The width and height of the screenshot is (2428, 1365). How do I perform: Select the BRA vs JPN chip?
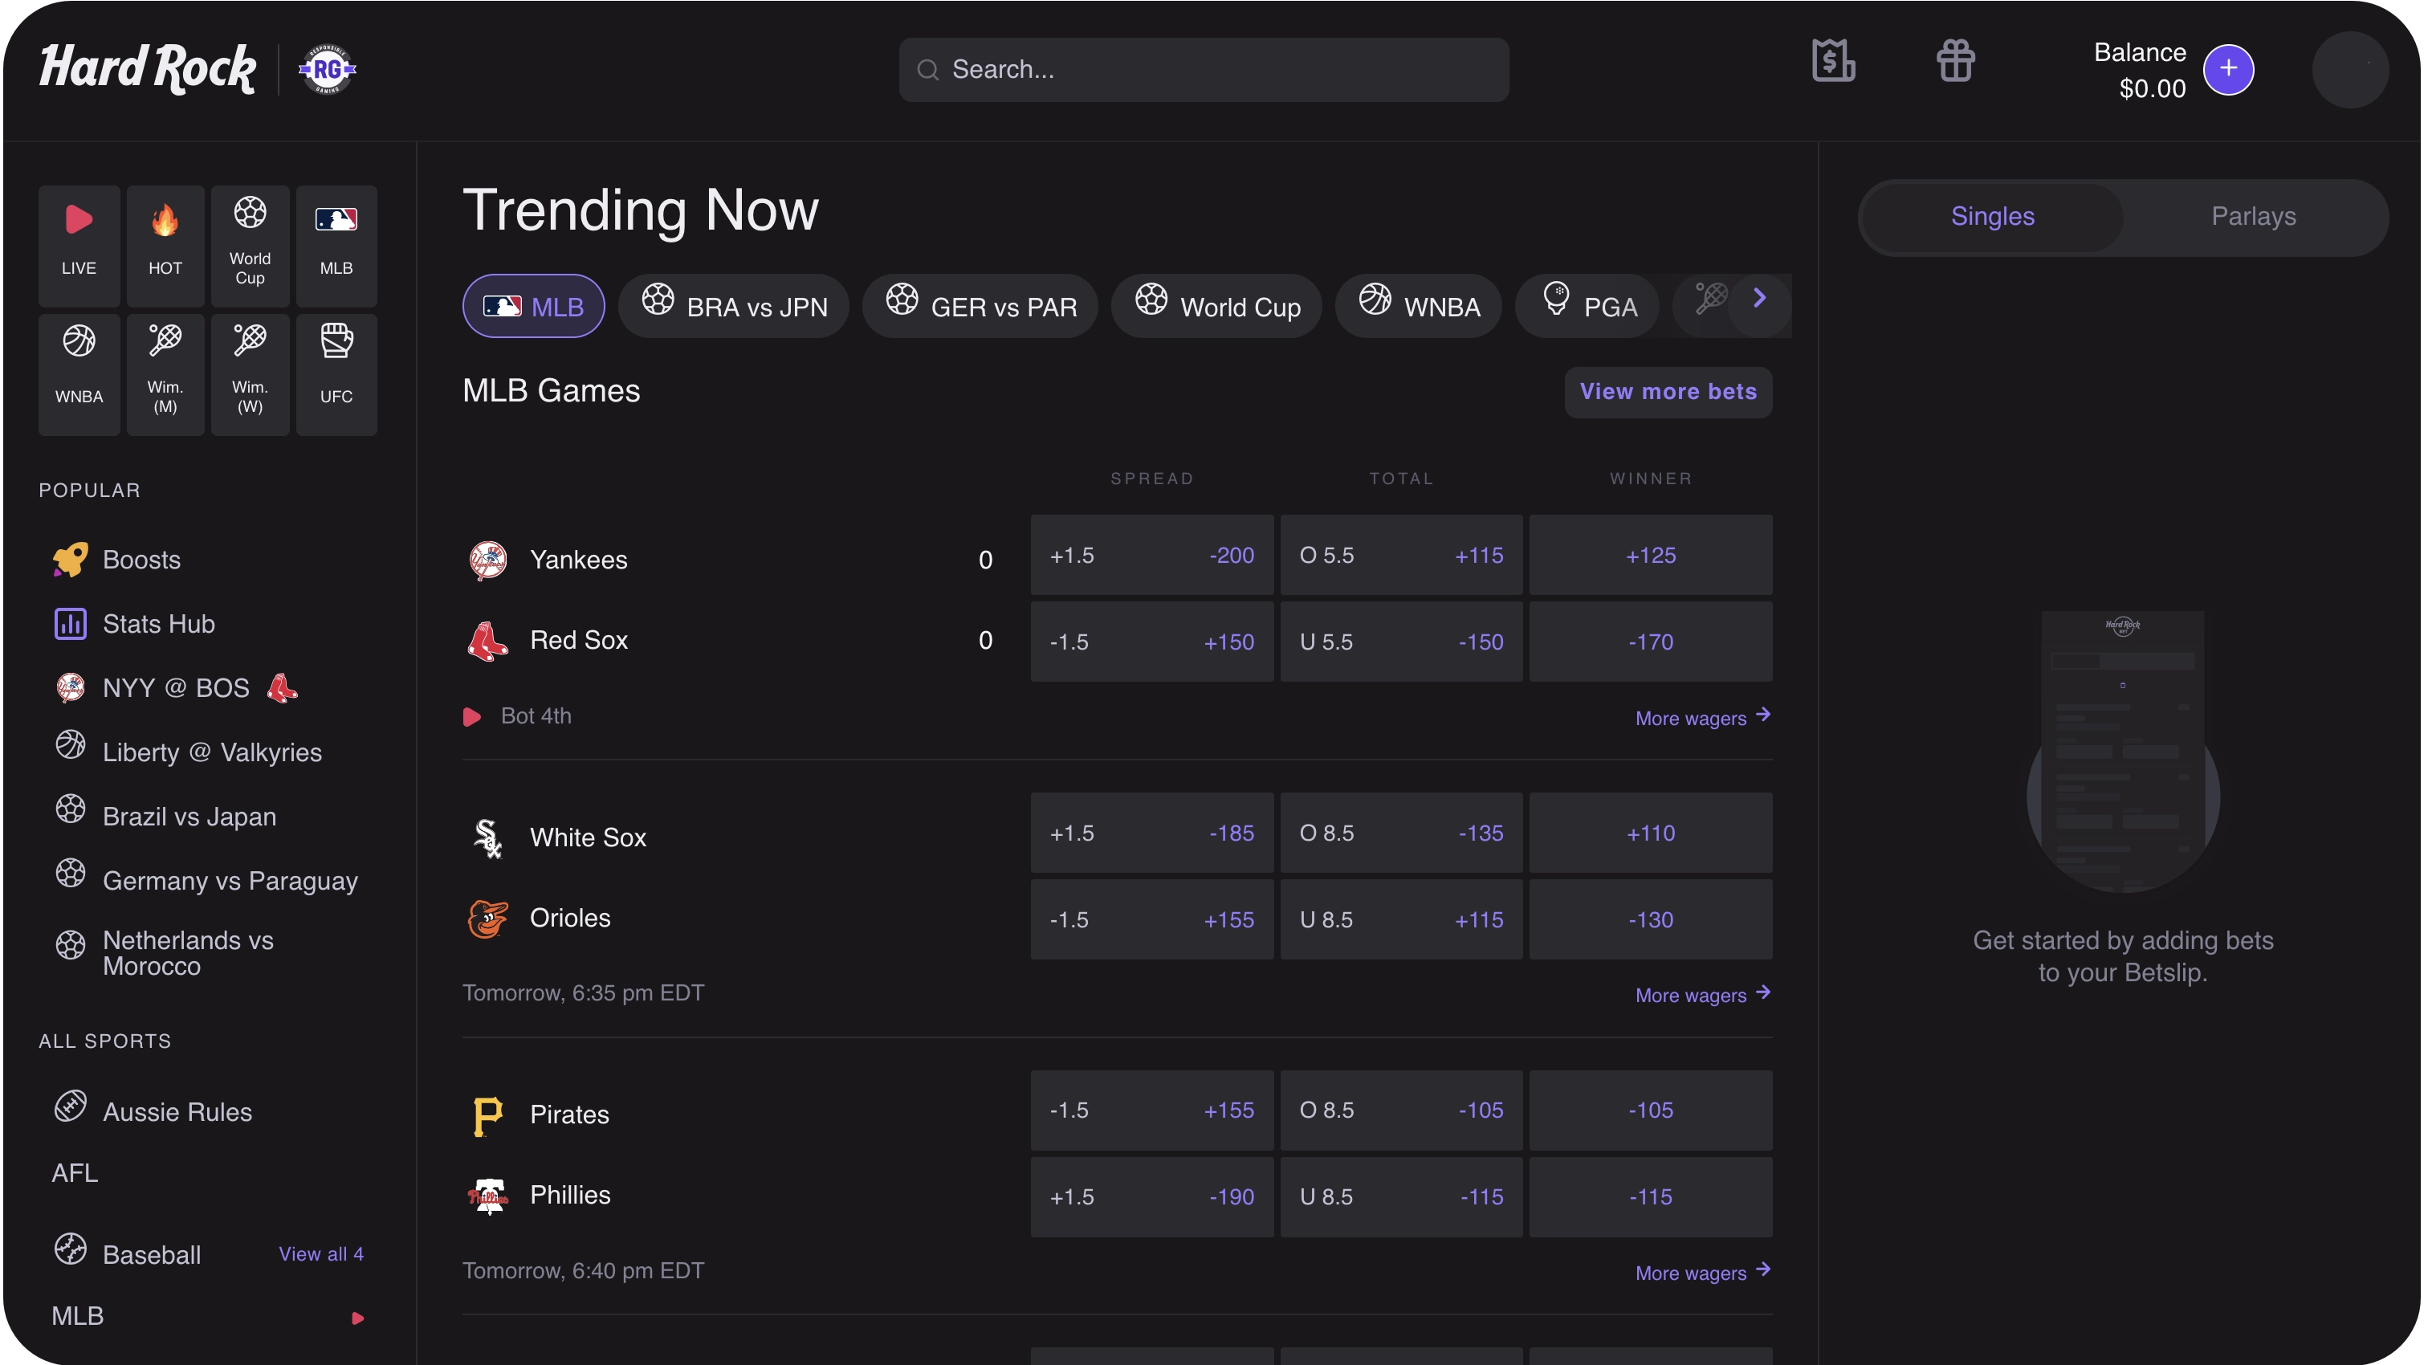[x=734, y=307]
